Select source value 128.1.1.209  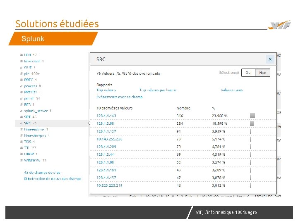[106, 147]
